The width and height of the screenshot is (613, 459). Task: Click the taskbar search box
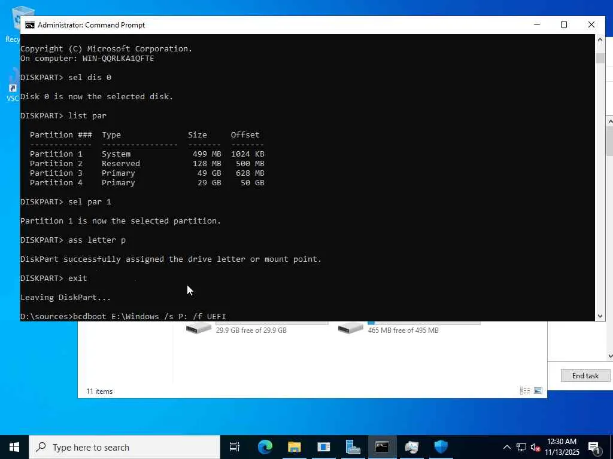point(125,447)
